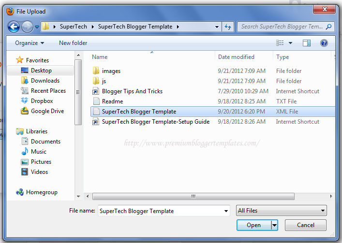342x243 pixels.
Task: Select the Documents library
Action: coord(45,142)
